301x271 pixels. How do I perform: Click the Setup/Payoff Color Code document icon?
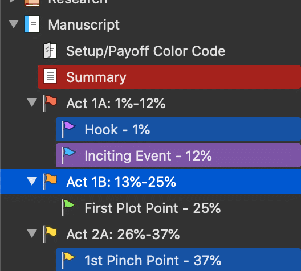click(x=50, y=51)
